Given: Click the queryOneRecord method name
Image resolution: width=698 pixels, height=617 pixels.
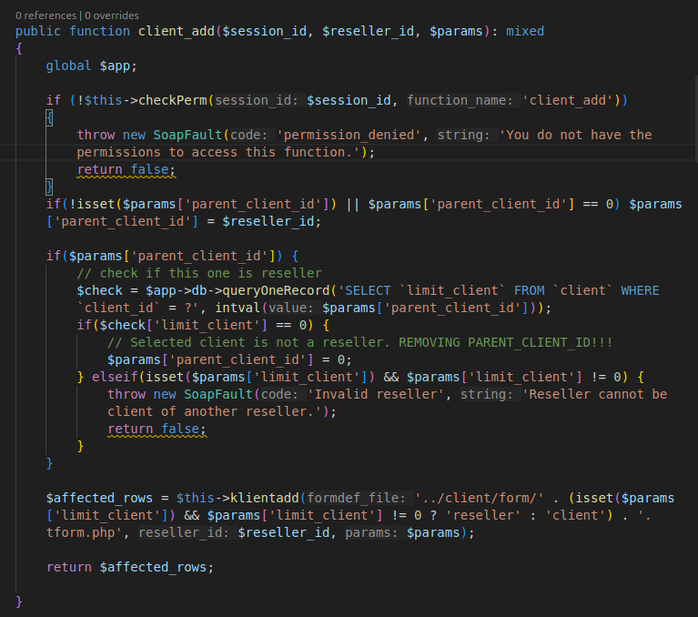Looking at the screenshot, I should click(x=276, y=290).
